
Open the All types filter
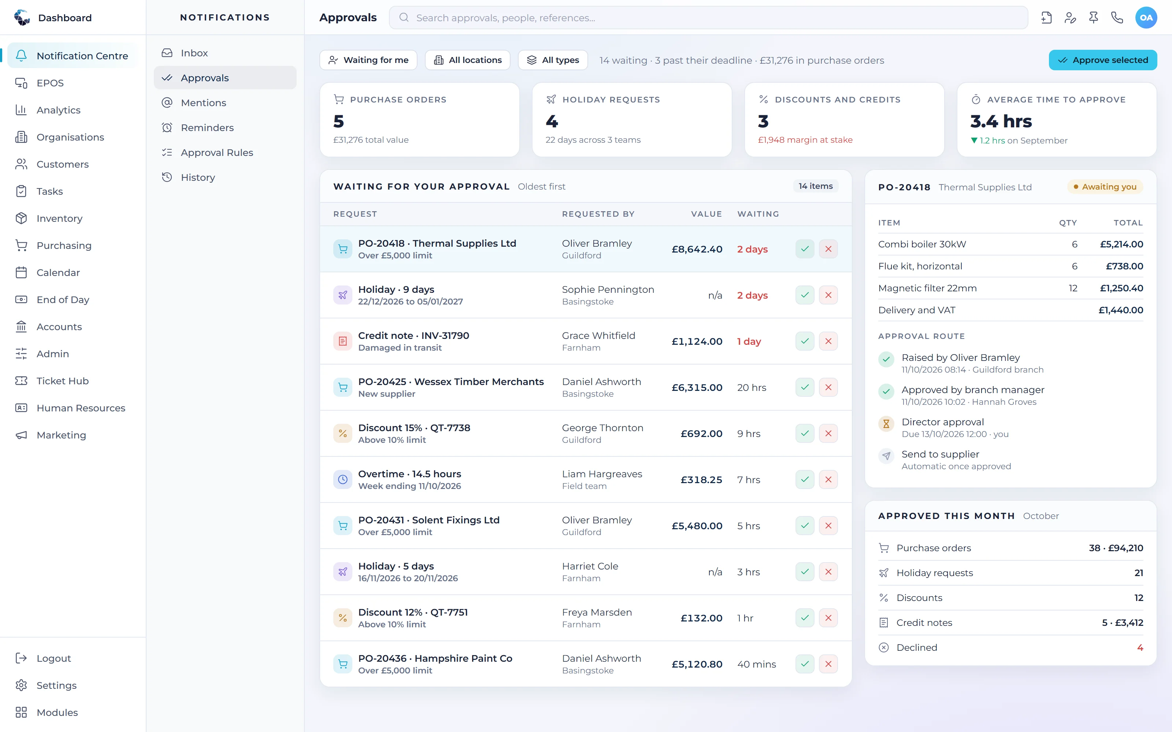553,60
